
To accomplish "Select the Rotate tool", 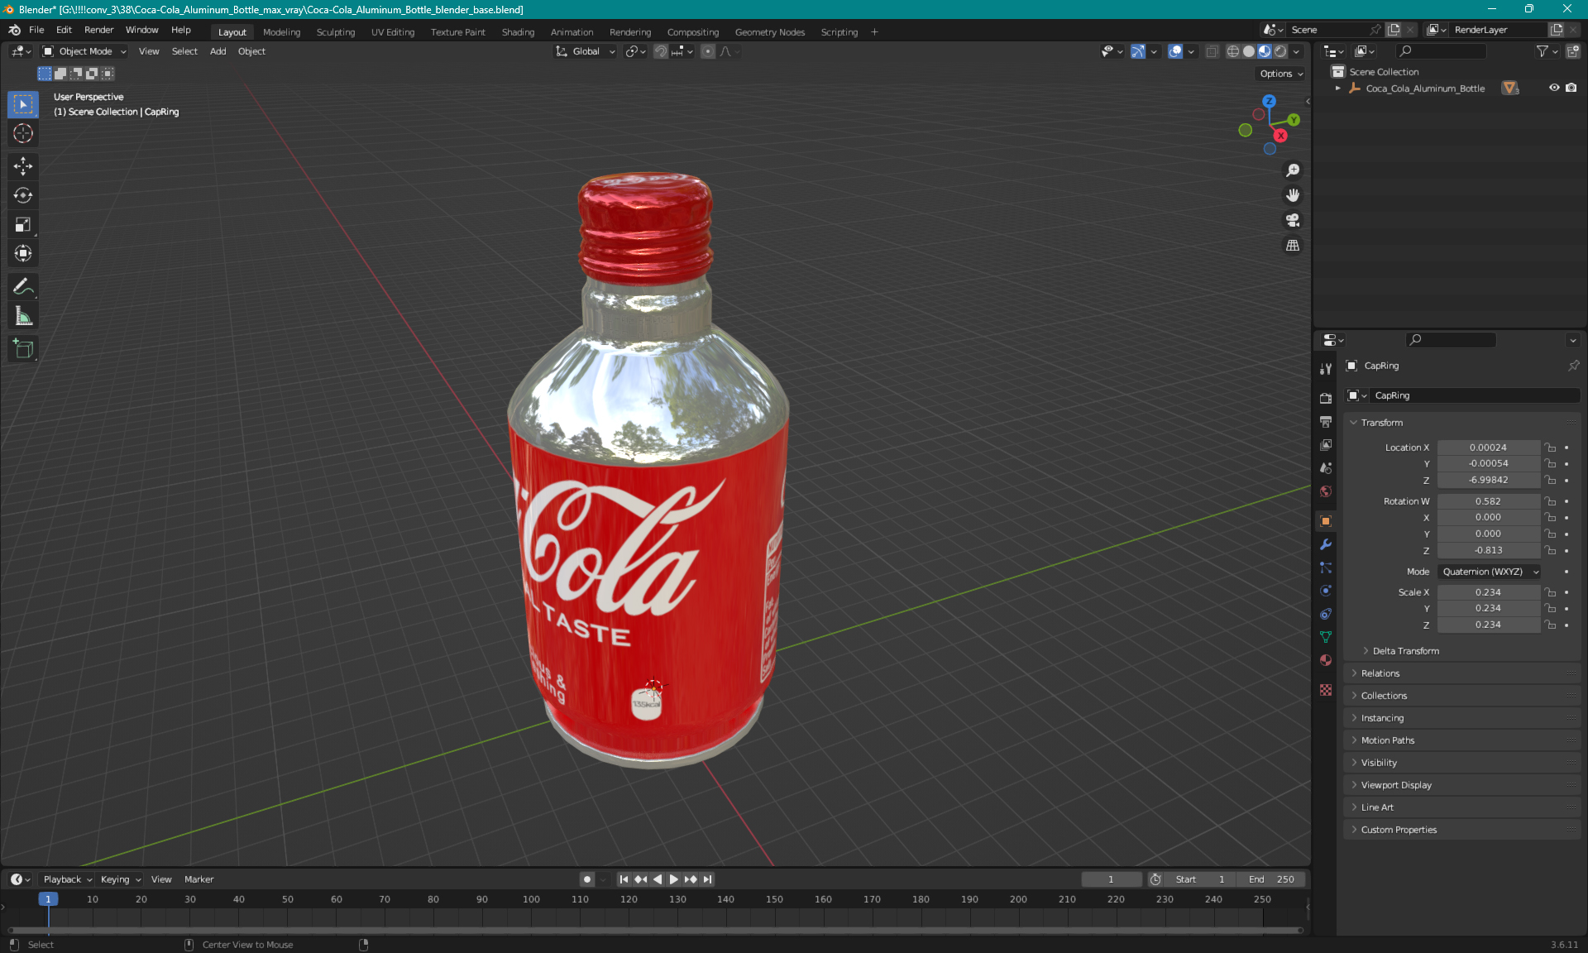I will (23, 195).
